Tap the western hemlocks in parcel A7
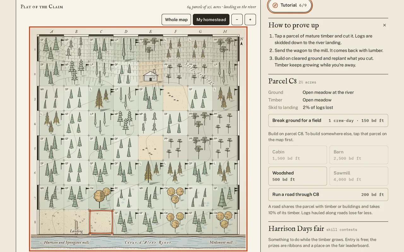Viewport: 404px width, 252px height. click(51, 198)
